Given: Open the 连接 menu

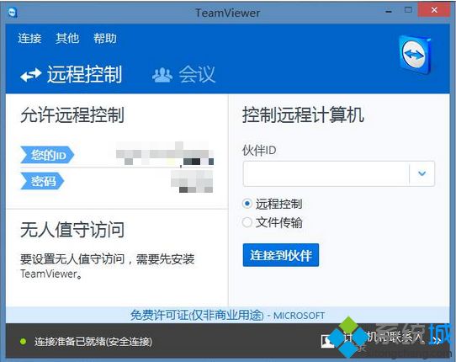Looking at the screenshot, I should coord(29,38).
